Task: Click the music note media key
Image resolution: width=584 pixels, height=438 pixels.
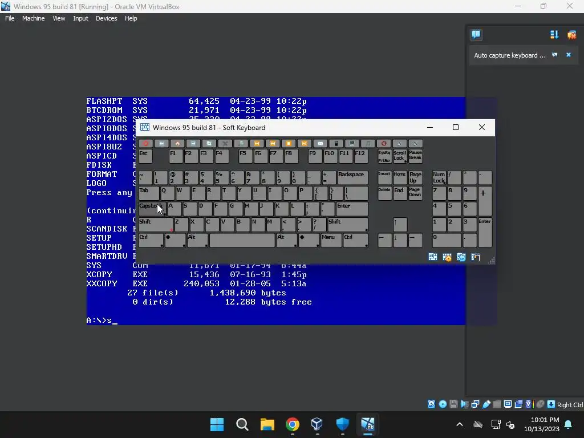Action: coord(368,143)
